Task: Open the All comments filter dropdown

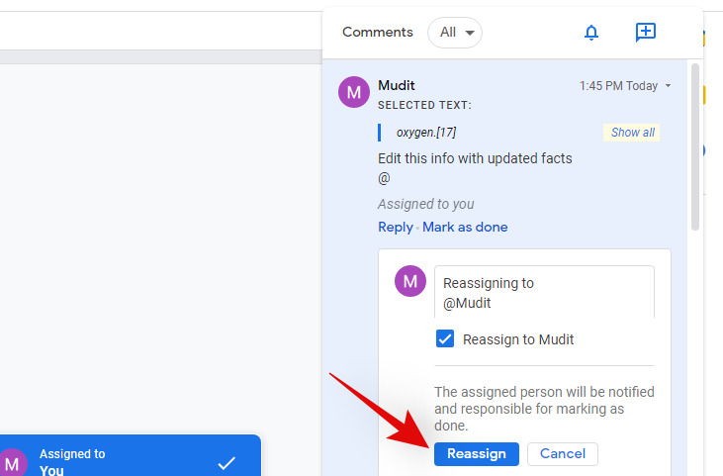Action: click(x=455, y=33)
